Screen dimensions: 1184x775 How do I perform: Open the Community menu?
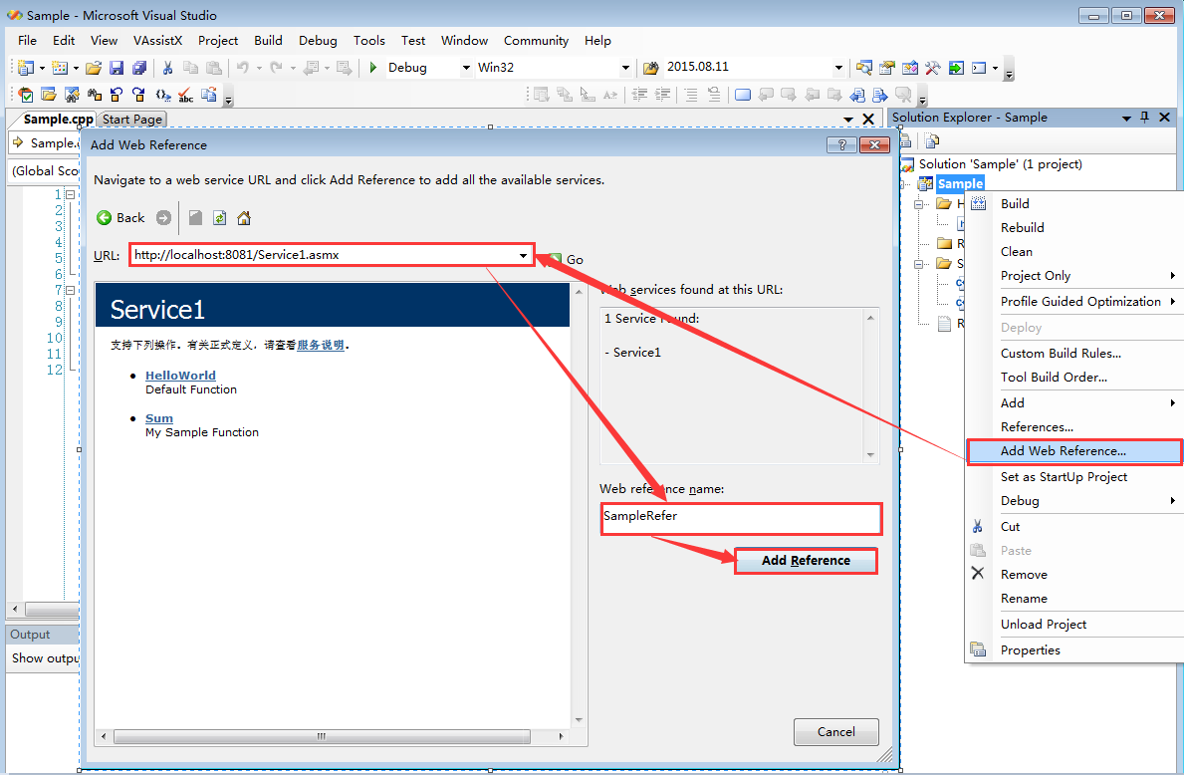(536, 41)
